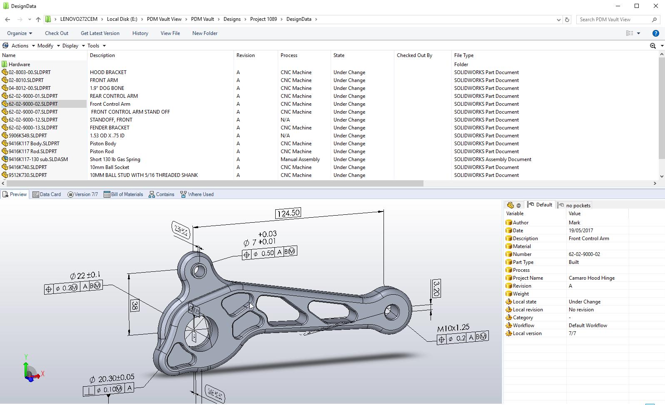The width and height of the screenshot is (665, 405).
Task: Switch to the Bill of Materials tab
Action: [123, 194]
